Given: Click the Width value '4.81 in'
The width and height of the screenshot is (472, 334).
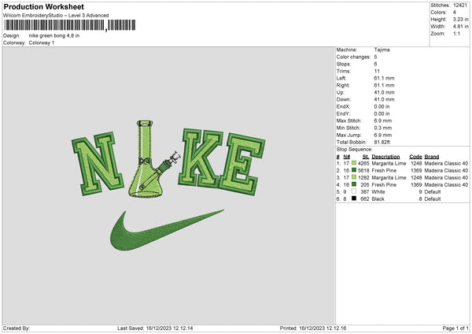Looking at the screenshot, I should [x=460, y=27].
